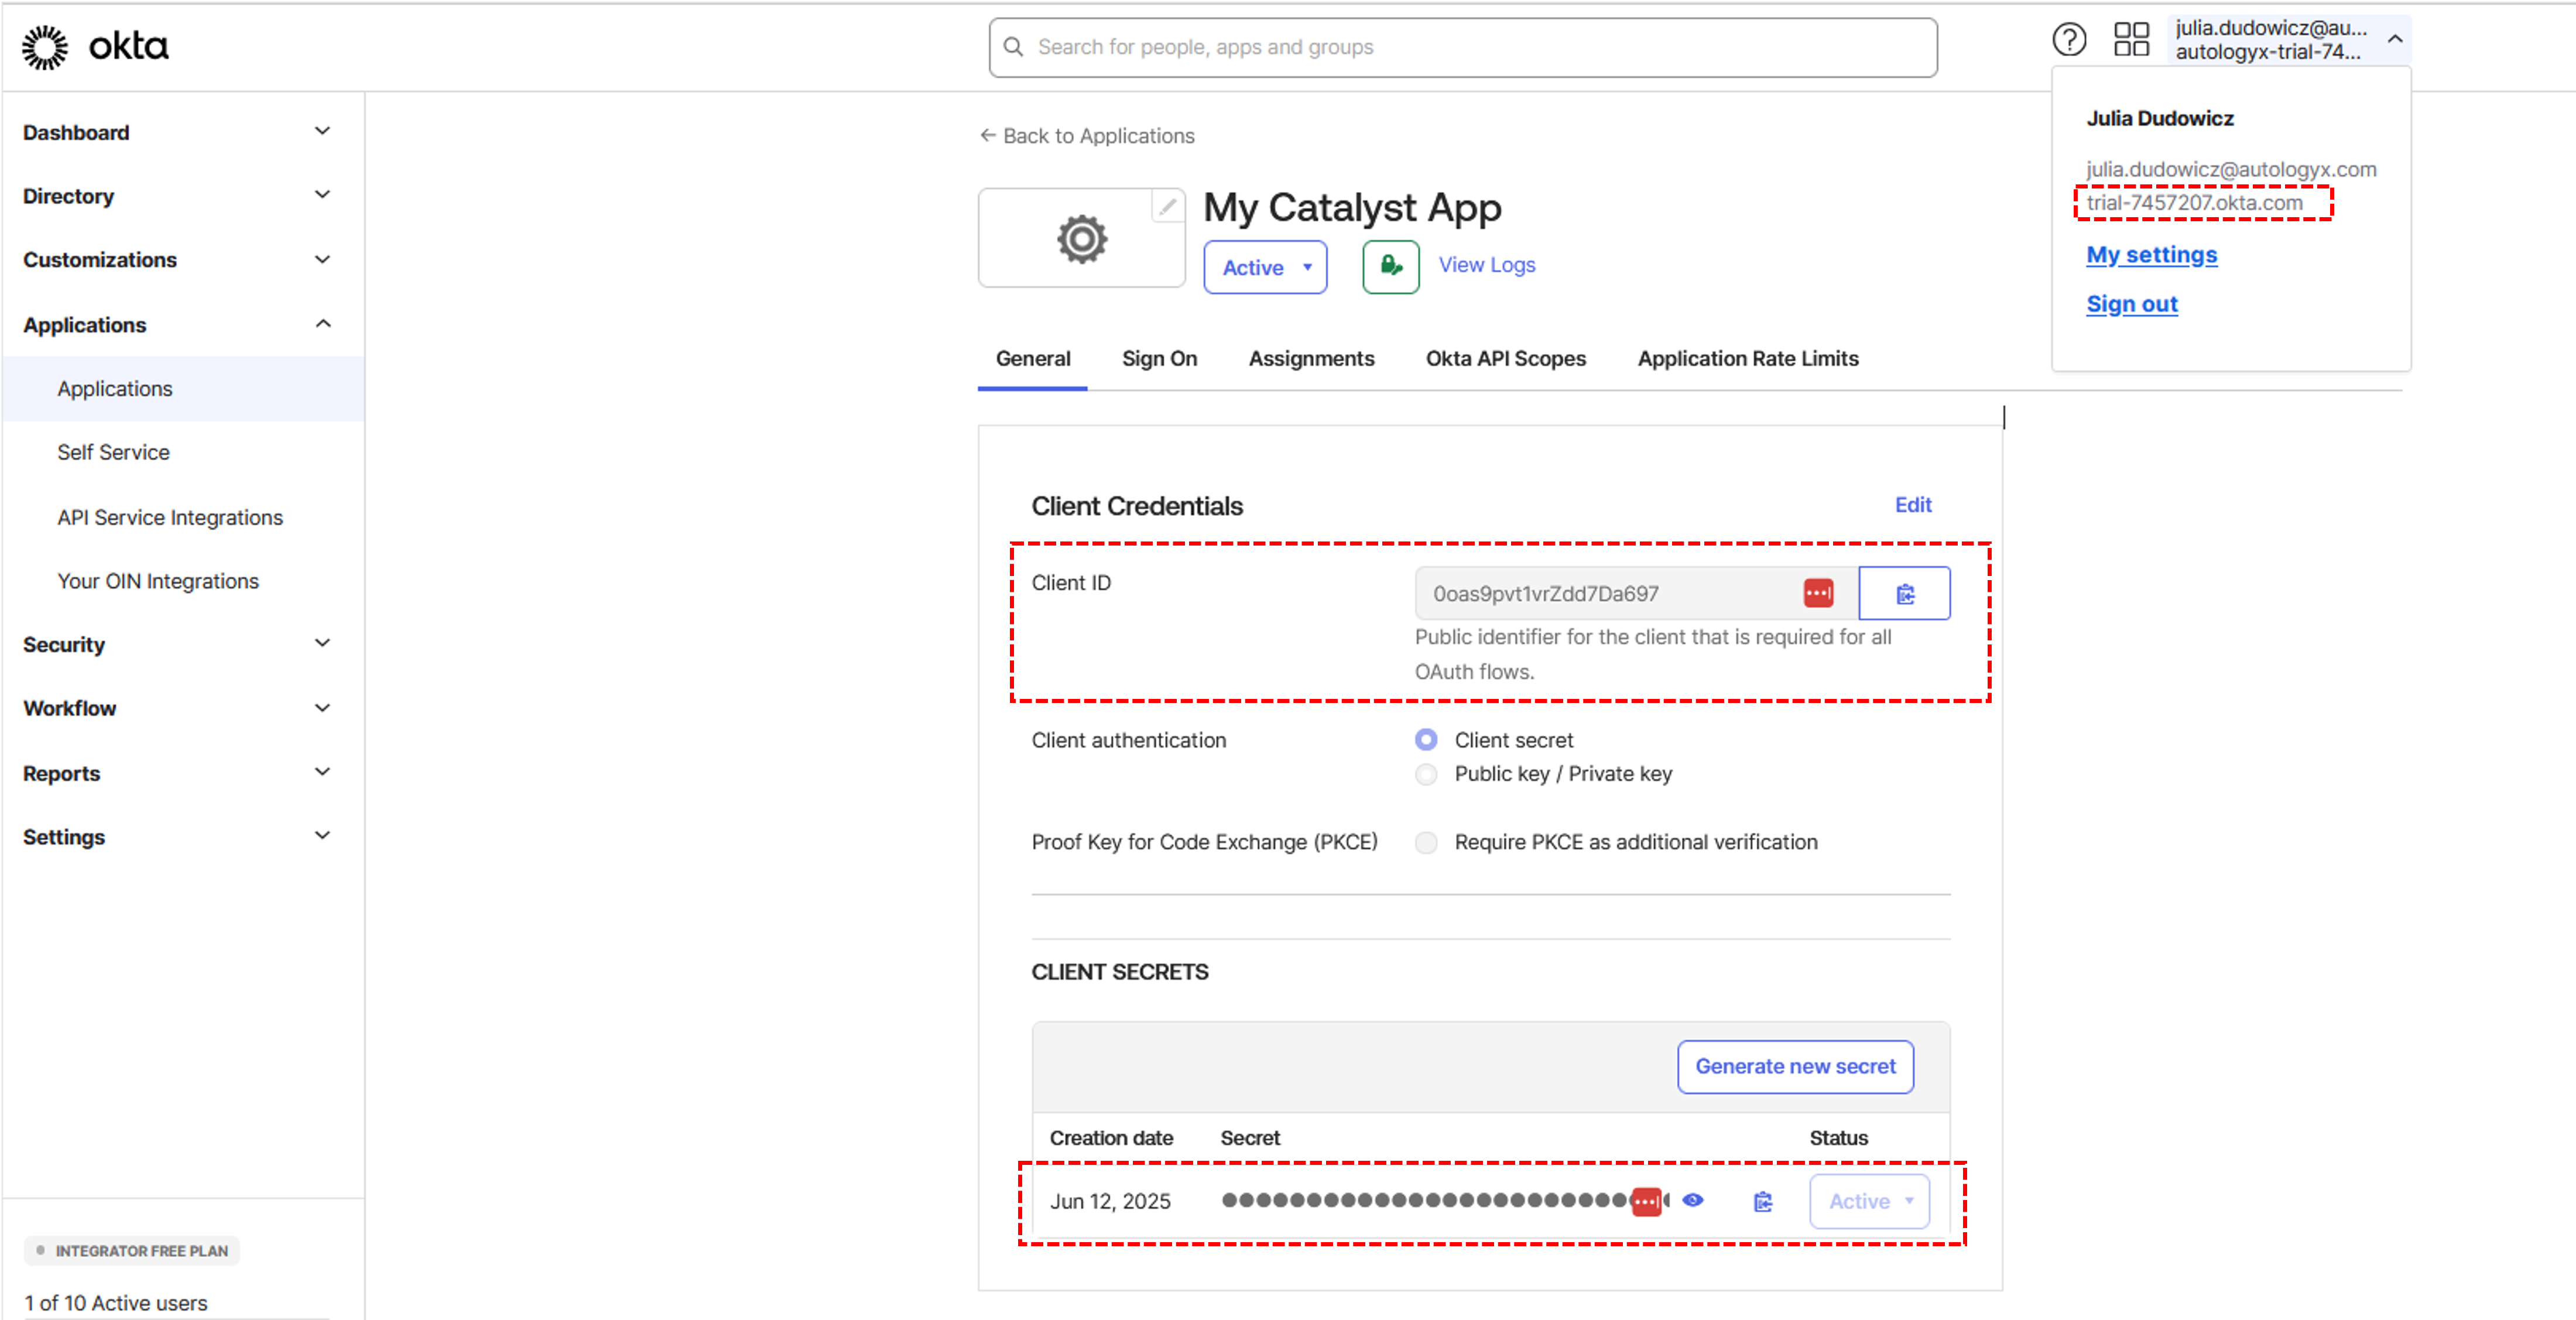Click the Julia Dudowicz name

pos(2159,118)
